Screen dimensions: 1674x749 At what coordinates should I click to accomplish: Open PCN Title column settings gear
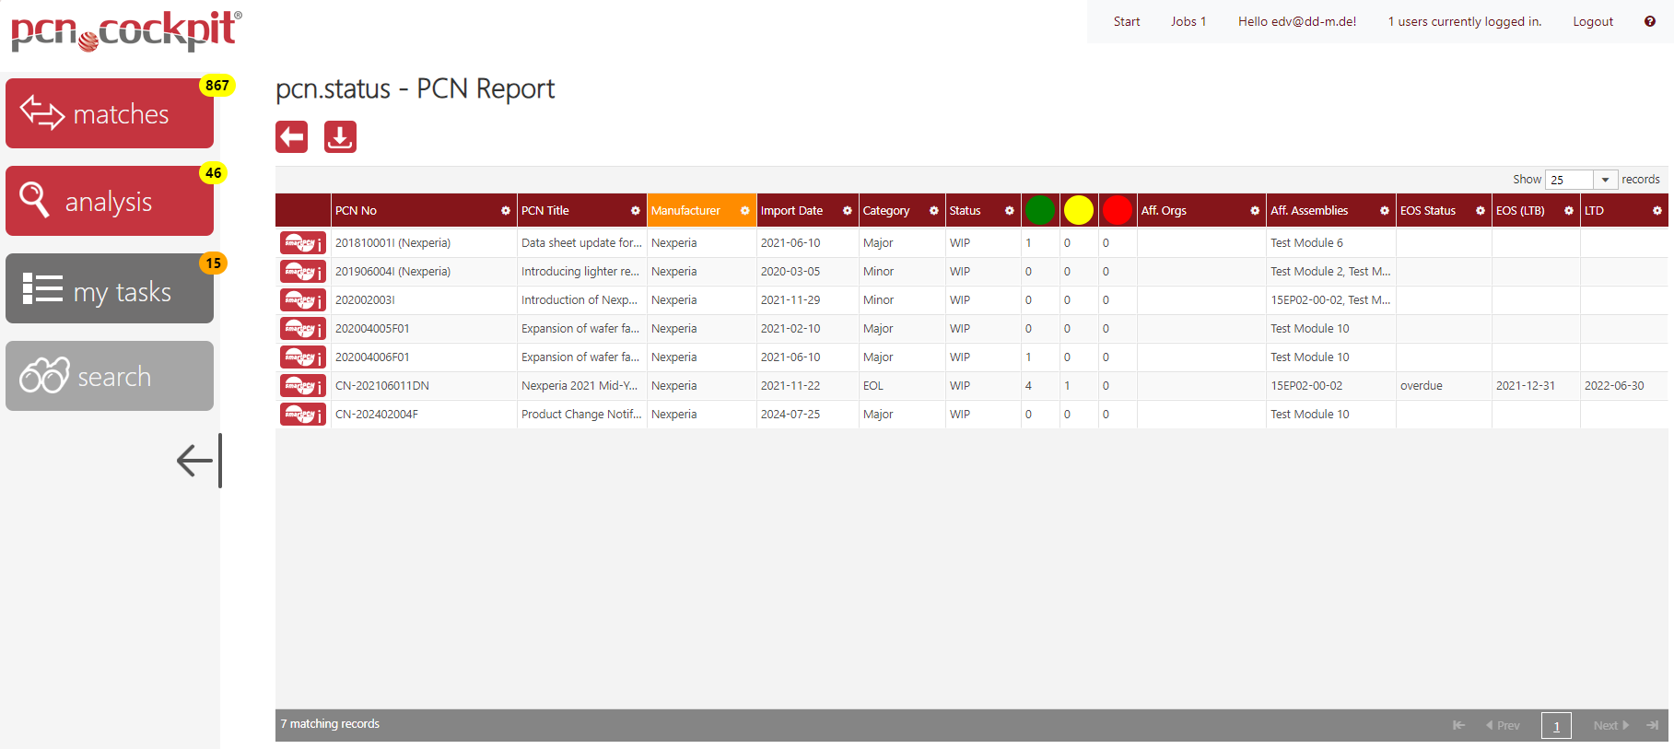(x=636, y=211)
